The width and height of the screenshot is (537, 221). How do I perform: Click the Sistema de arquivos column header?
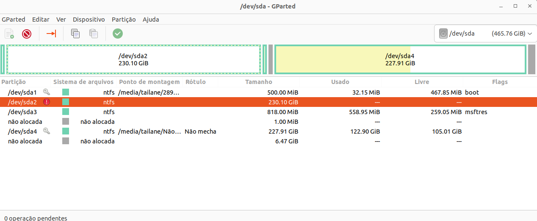(x=83, y=82)
